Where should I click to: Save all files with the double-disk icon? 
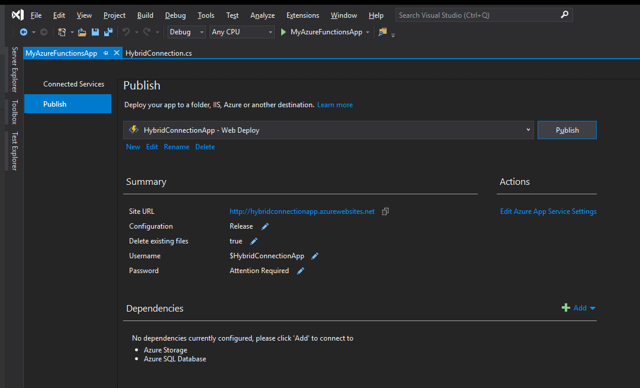point(108,32)
